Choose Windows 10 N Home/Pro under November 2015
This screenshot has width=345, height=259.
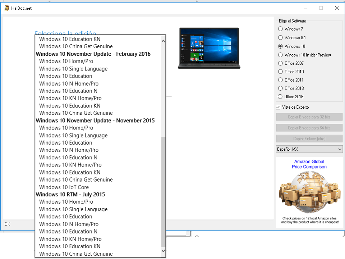coord(69,150)
